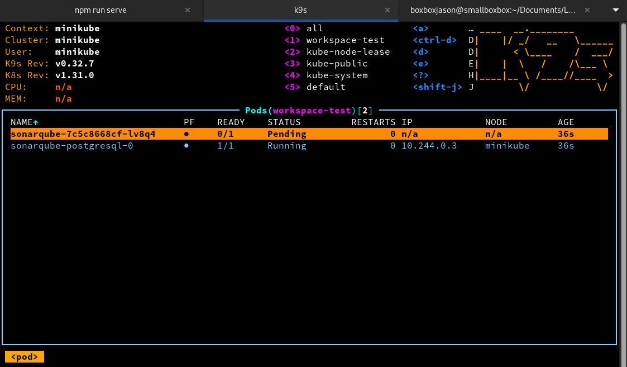This screenshot has width=627, height=367.
Task: Select the <0> all namespace shortcut
Action: click(304, 28)
